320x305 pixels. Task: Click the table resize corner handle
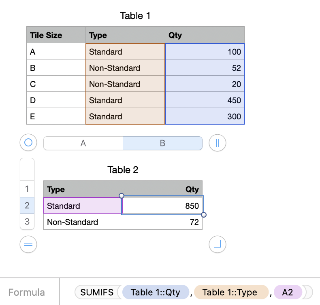coord(218,244)
